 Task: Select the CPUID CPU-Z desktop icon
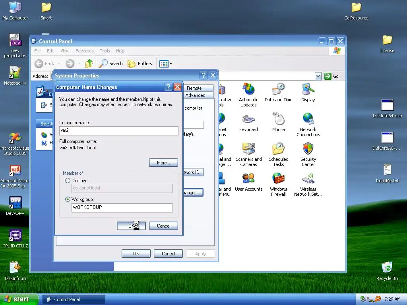pyautogui.click(x=15, y=239)
